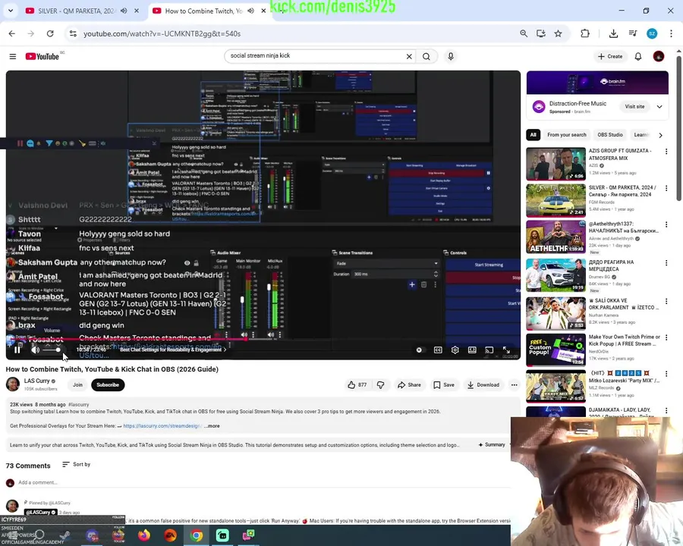The image size is (683, 546).
Task: Click the address bar URL
Action: pyautogui.click(x=162, y=33)
